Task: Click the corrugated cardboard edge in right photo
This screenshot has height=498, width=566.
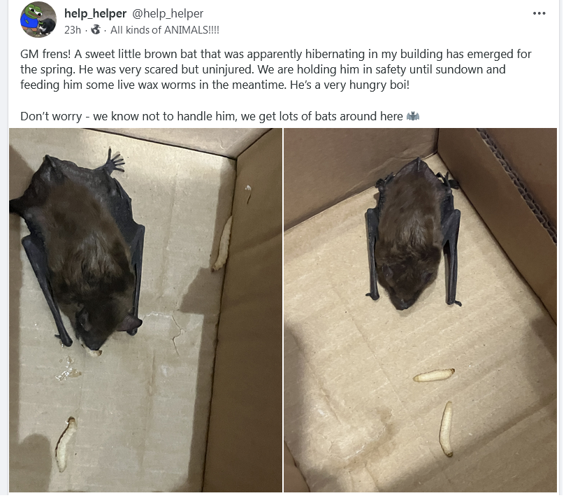Action: pos(519,186)
